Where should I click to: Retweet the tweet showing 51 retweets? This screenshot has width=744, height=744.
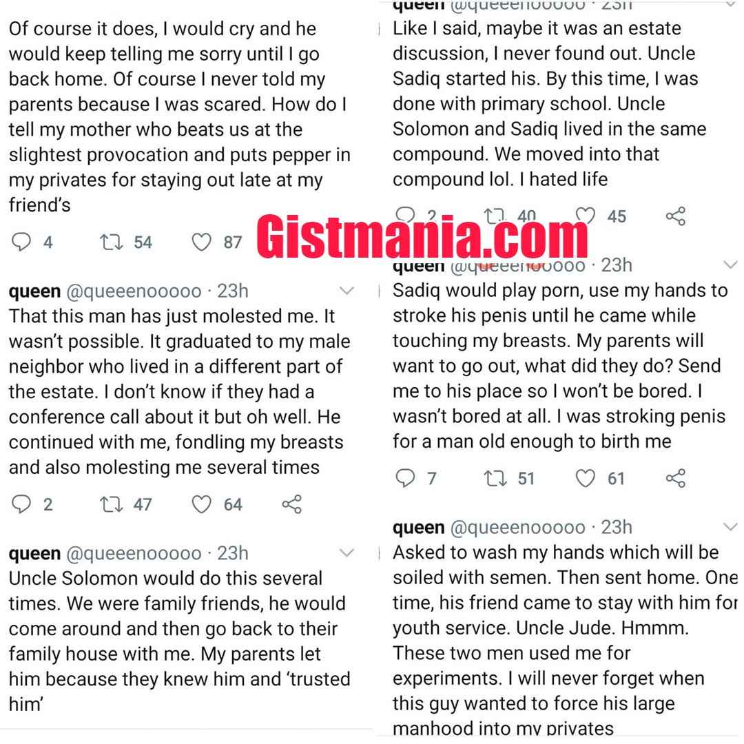pos(495,478)
